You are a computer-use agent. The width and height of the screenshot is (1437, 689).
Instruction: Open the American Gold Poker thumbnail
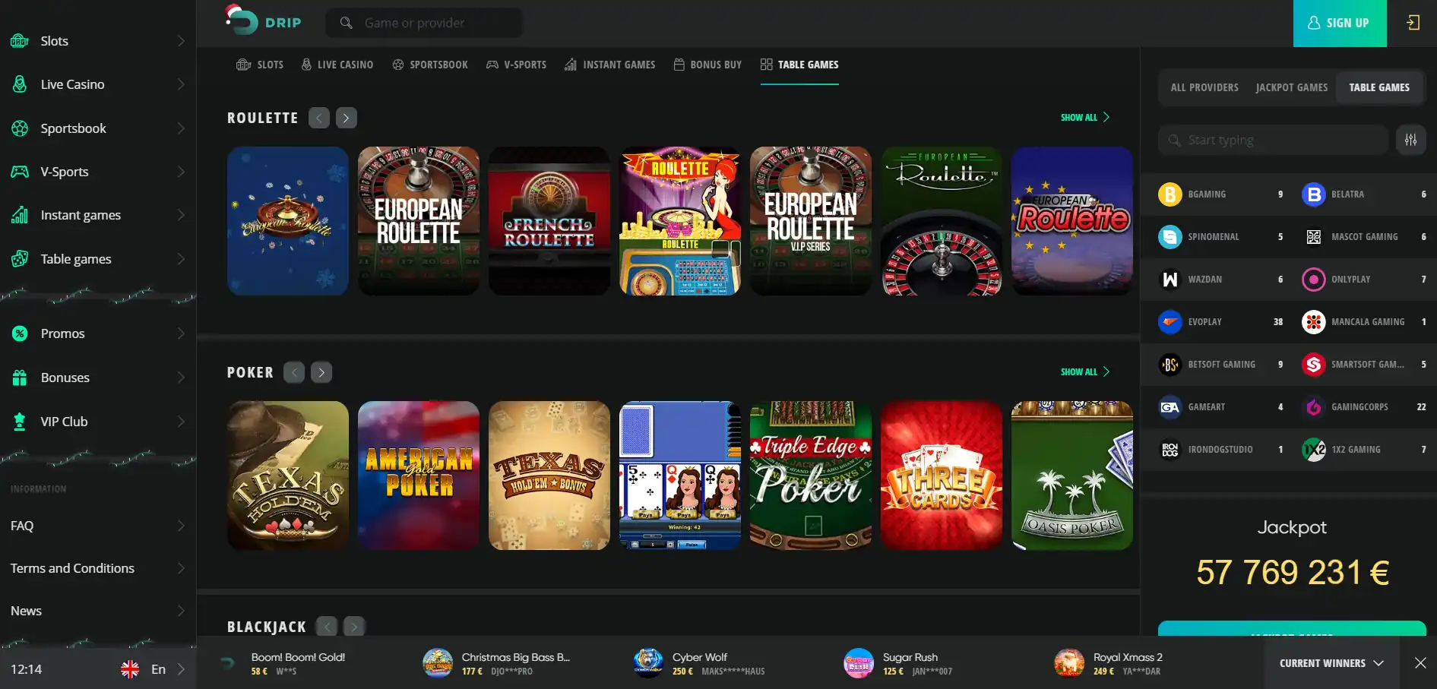pyautogui.click(x=419, y=476)
